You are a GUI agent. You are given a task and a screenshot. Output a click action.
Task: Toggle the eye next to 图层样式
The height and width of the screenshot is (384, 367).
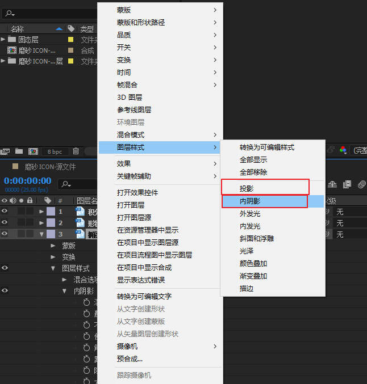coord(5,268)
